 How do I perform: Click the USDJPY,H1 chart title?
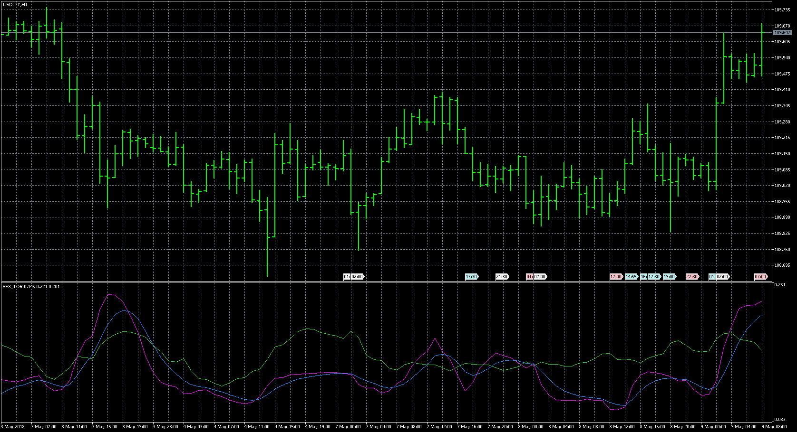(x=15, y=4)
